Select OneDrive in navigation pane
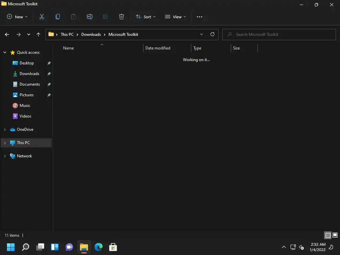Image resolution: width=340 pixels, height=255 pixels. [25, 129]
